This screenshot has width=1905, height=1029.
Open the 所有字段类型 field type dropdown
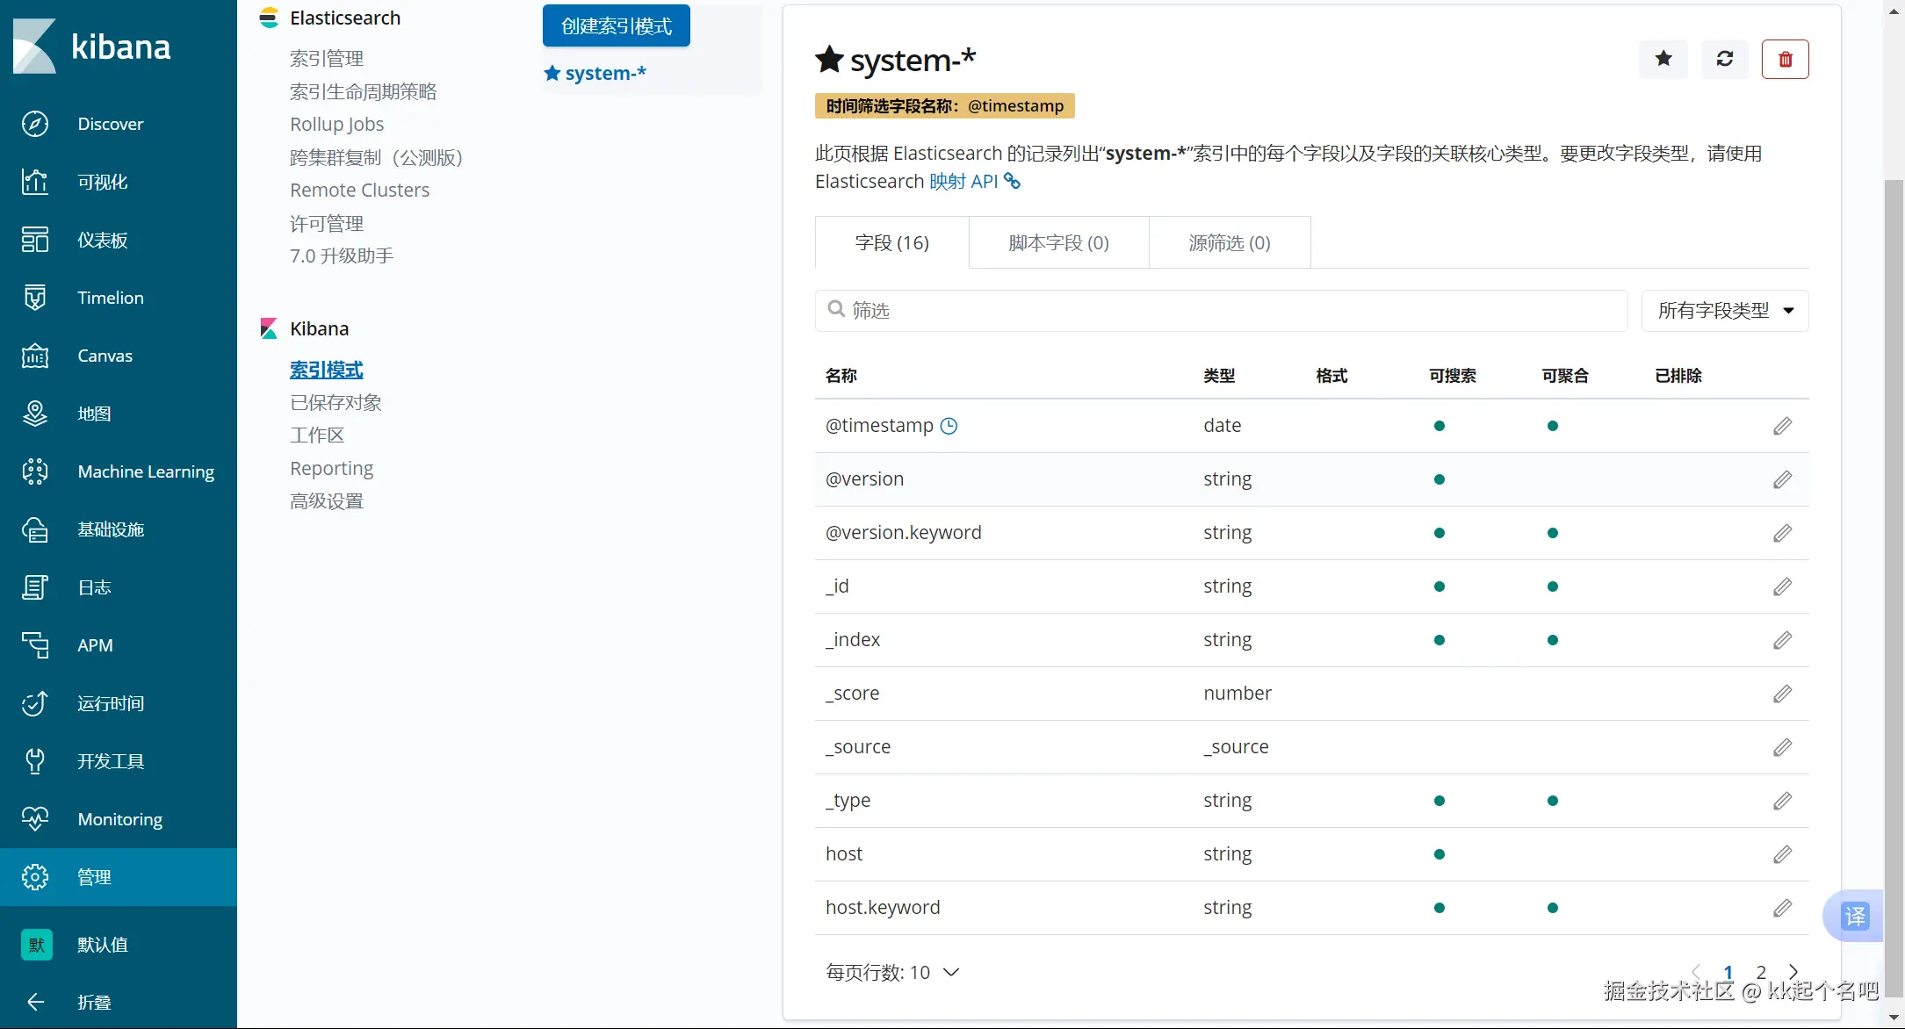coord(1724,311)
